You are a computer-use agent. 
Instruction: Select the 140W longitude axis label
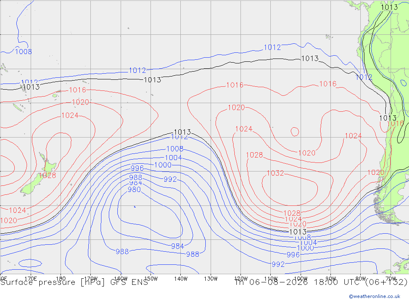181,279
